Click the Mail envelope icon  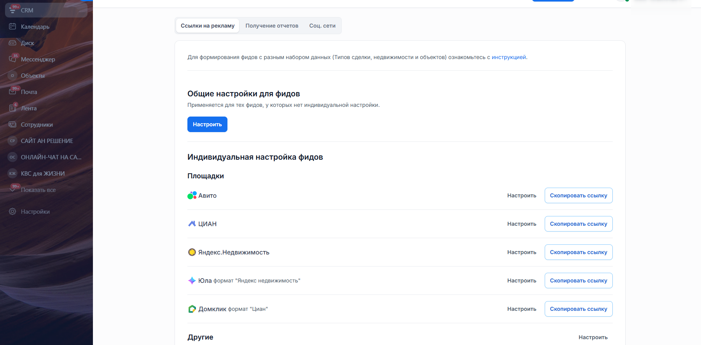click(12, 92)
